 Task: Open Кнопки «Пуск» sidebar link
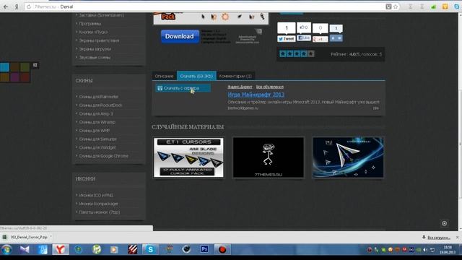(93, 32)
